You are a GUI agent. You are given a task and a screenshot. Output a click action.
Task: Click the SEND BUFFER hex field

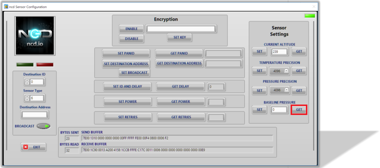coord(177,138)
